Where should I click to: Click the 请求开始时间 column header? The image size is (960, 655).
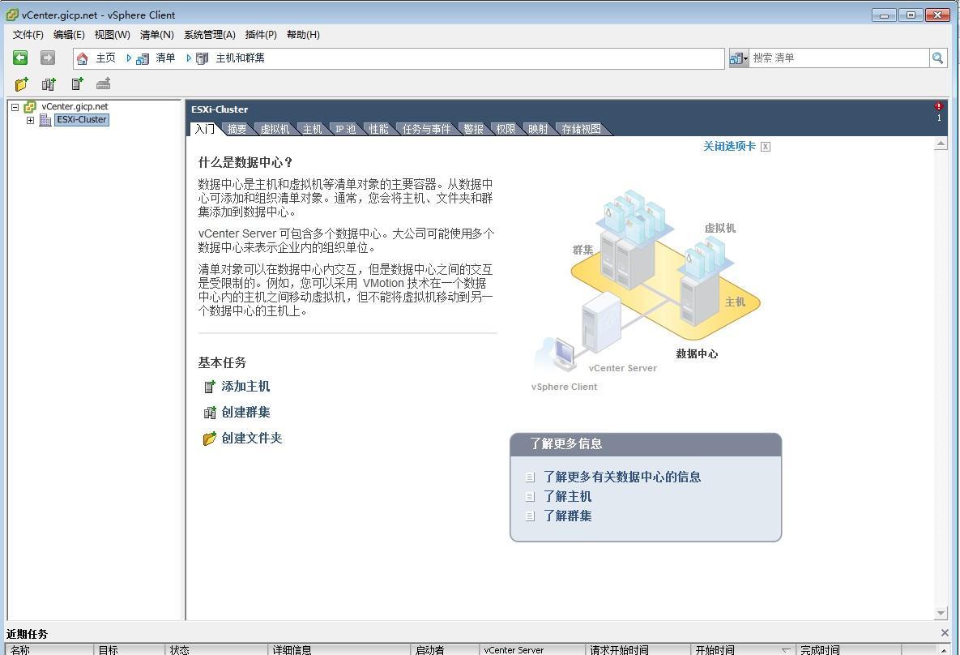638,649
